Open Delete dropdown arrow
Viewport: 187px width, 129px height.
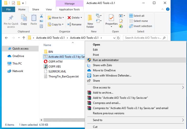pyautogui.click(x=81, y=18)
